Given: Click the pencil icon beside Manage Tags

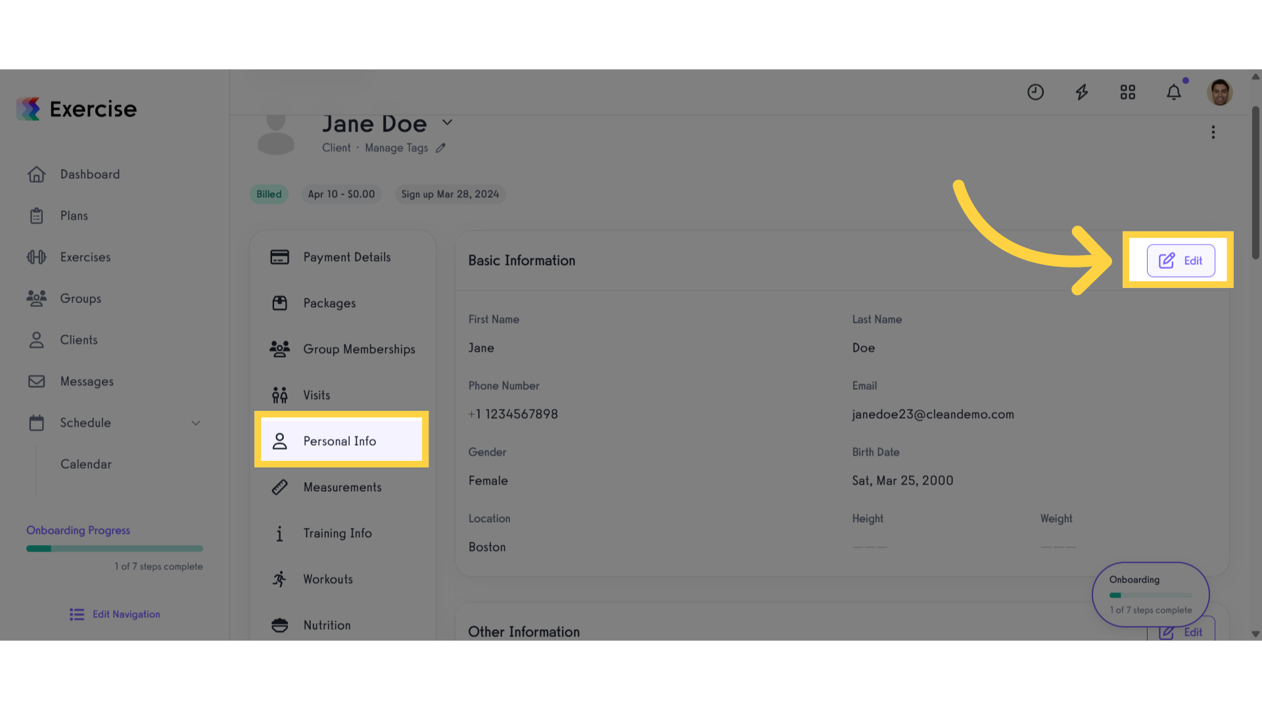Looking at the screenshot, I should pyautogui.click(x=440, y=148).
